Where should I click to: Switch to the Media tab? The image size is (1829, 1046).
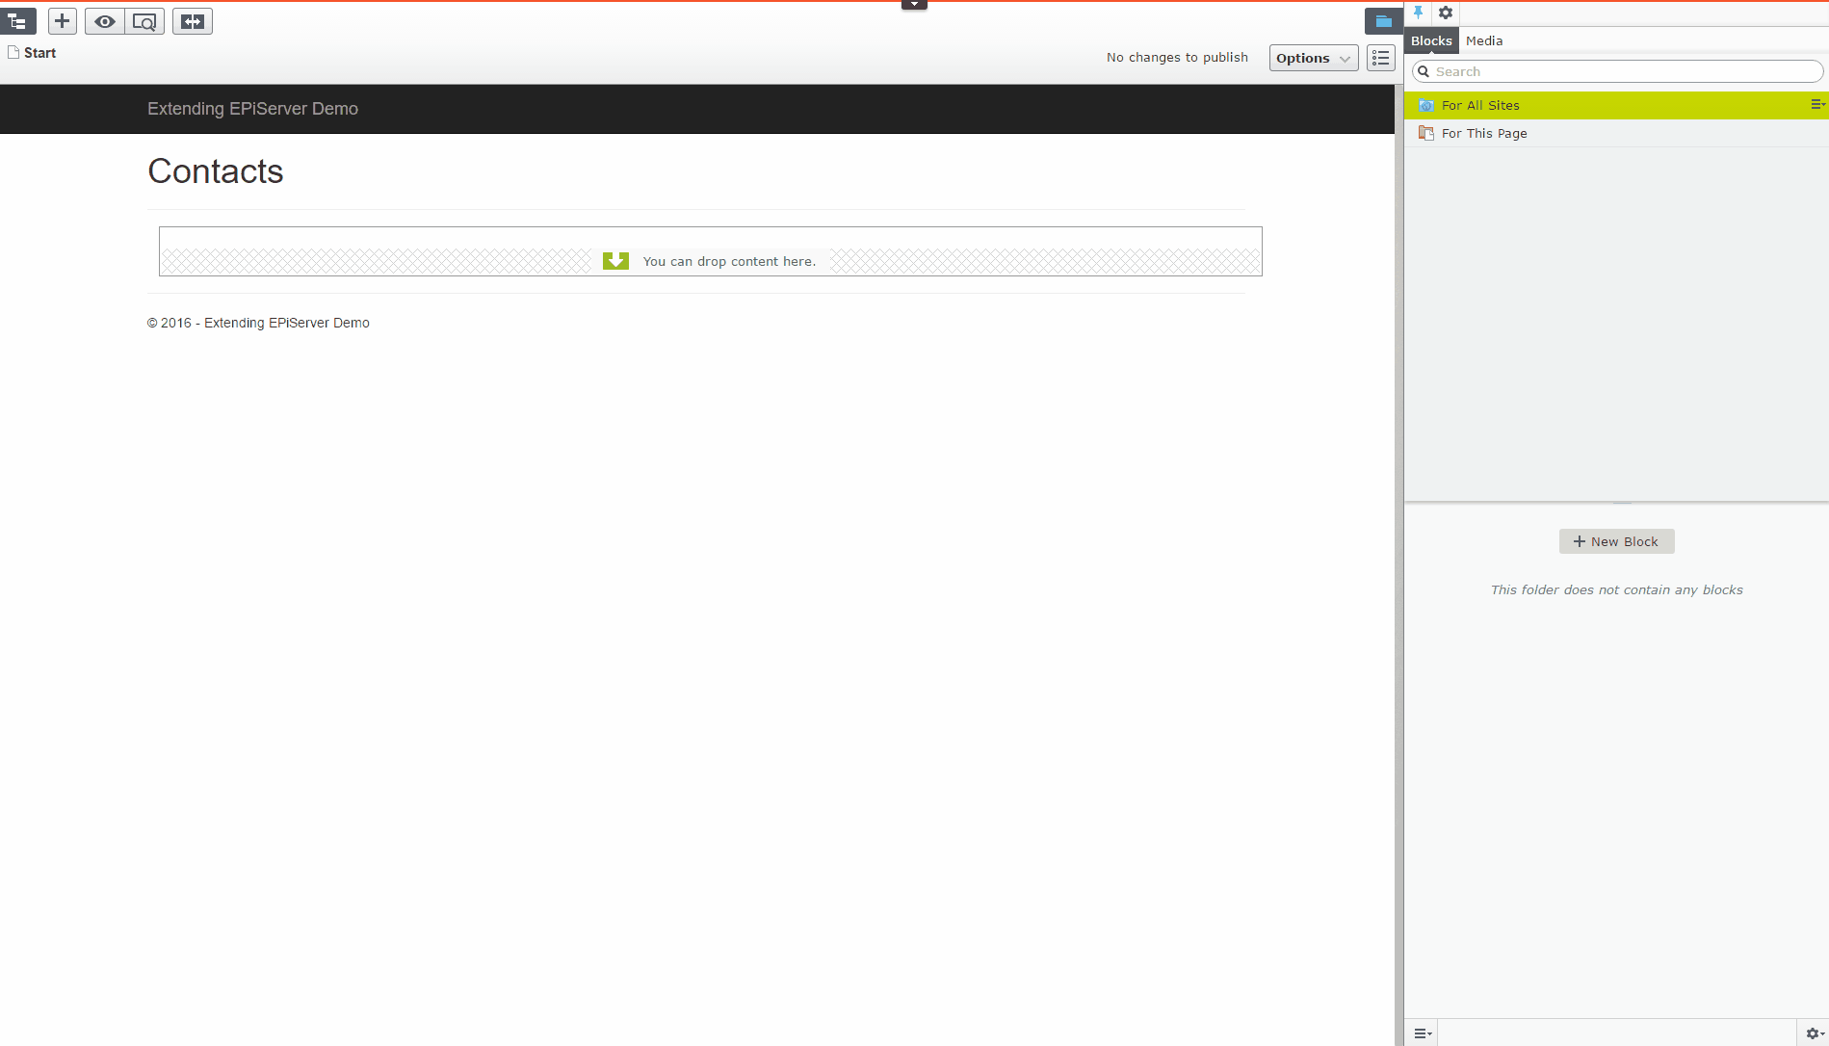(1484, 40)
